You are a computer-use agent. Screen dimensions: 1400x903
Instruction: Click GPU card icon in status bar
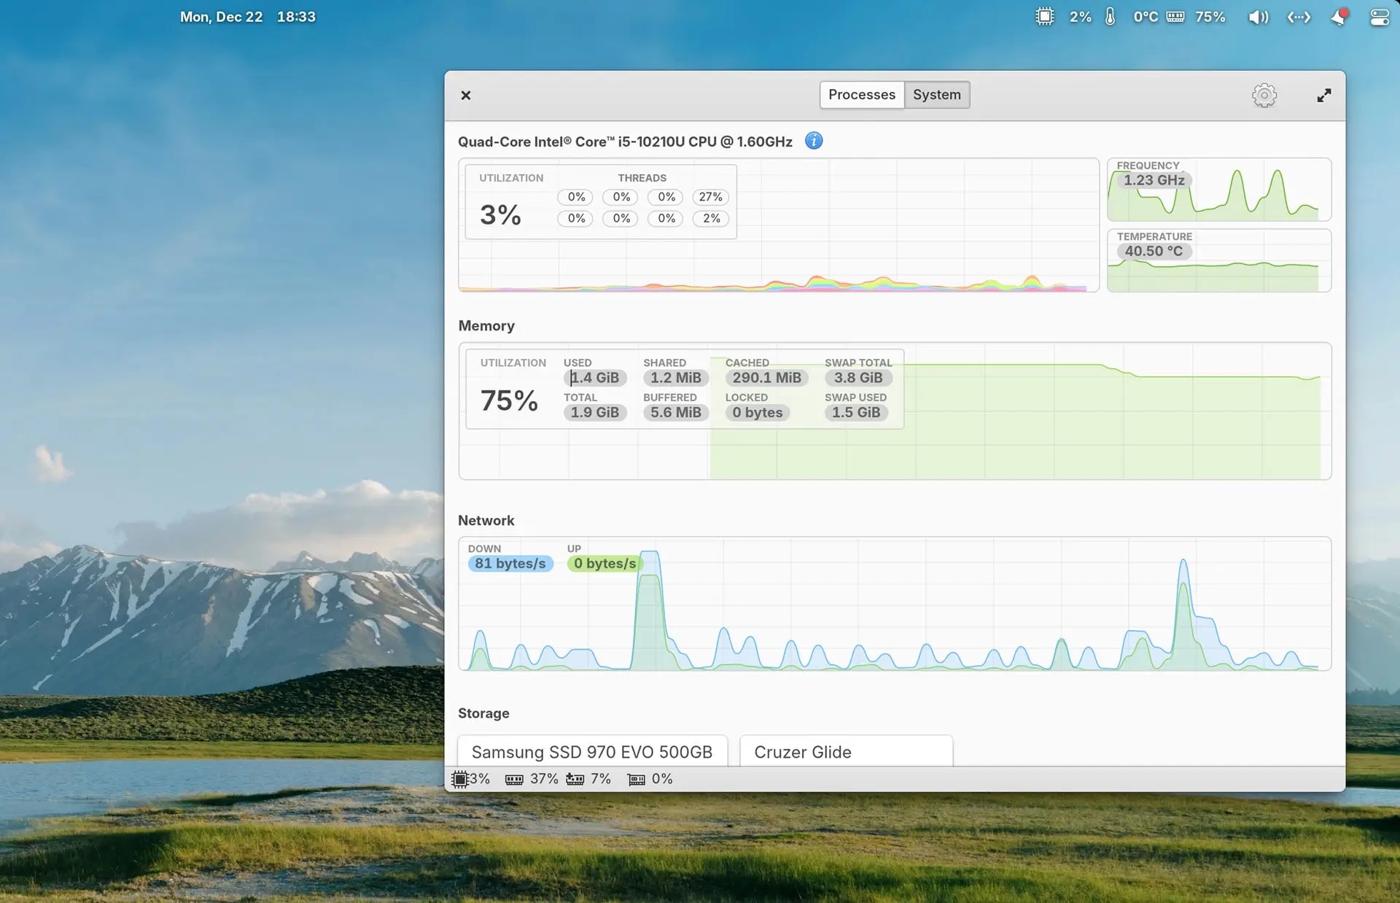click(x=637, y=779)
